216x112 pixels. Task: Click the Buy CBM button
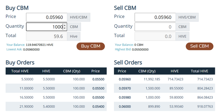coord(91,46)
